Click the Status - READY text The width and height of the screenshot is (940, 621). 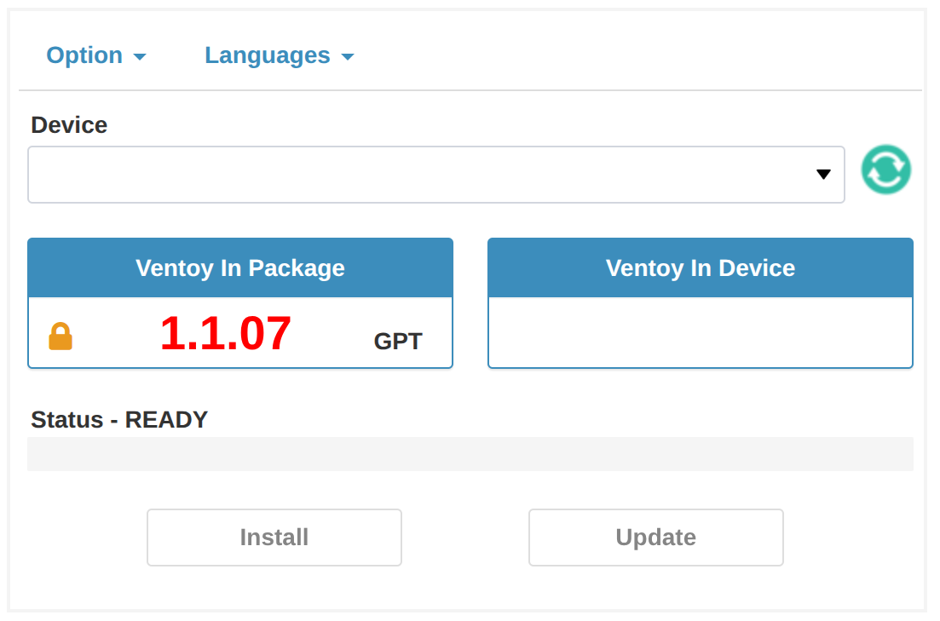[119, 420]
